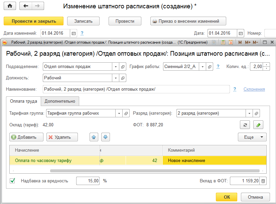Viewport: 276px width, 204px height.
Task: Open the date picker next to Дата изменений
Action: [74, 33]
